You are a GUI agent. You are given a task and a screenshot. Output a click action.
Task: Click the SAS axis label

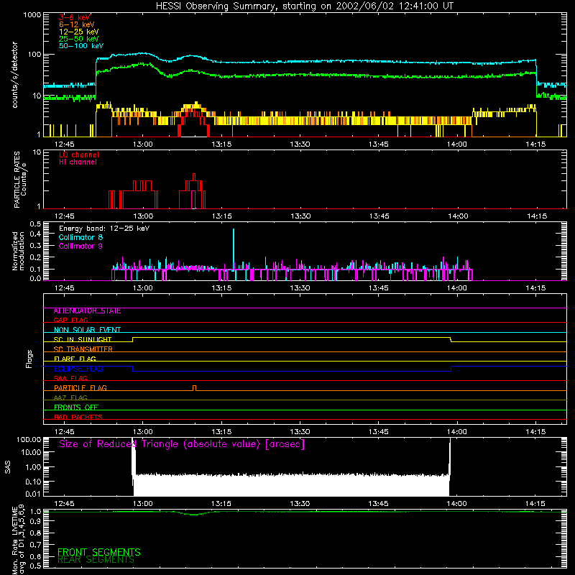pyautogui.click(x=8, y=467)
